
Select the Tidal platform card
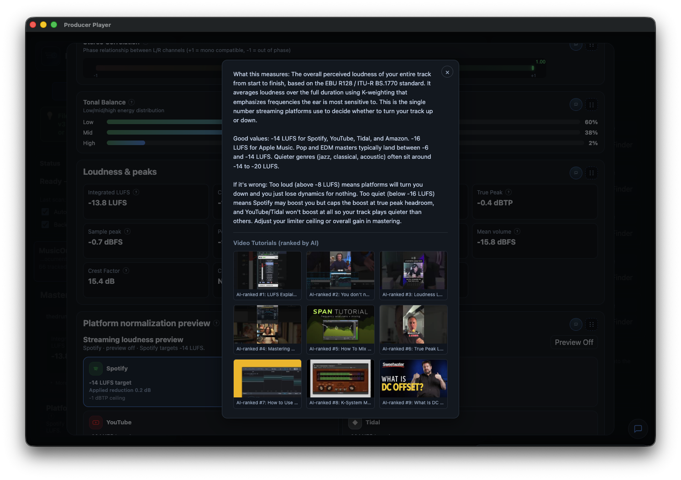470,423
